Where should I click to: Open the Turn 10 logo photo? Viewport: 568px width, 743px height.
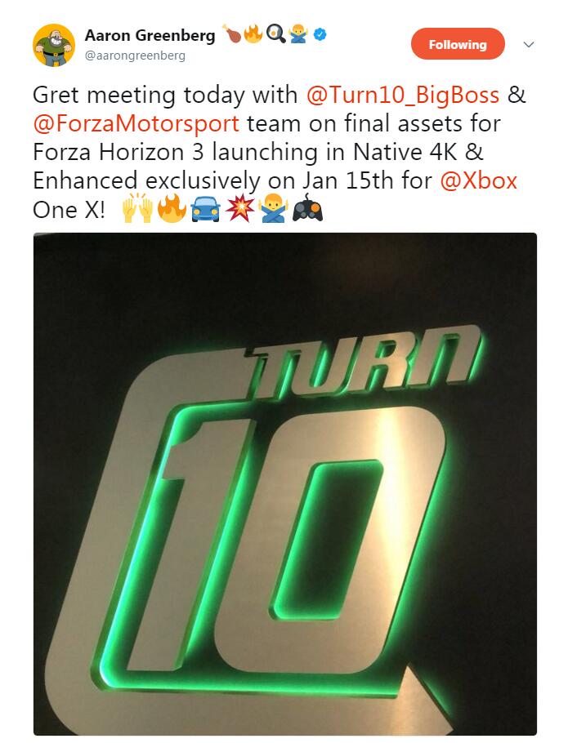click(x=285, y=484)
